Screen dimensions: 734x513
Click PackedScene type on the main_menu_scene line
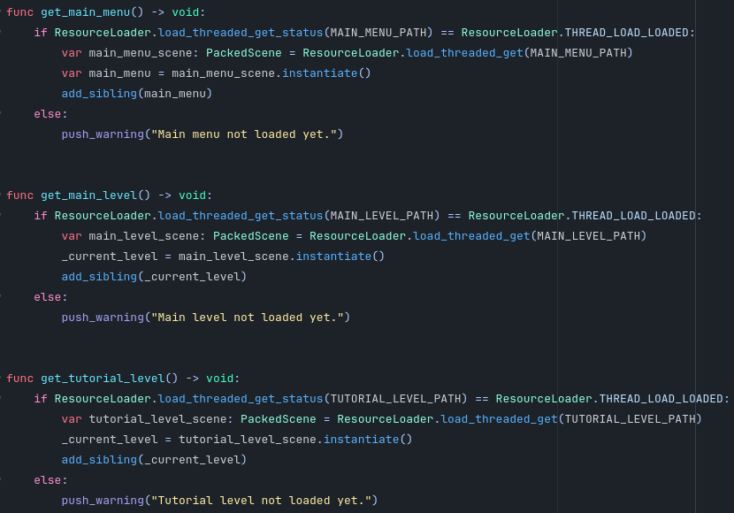tap(244, 53)
